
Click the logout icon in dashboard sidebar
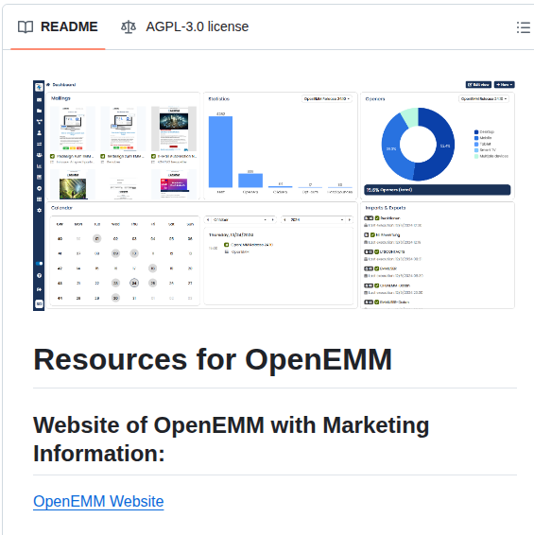coord(40,289)
